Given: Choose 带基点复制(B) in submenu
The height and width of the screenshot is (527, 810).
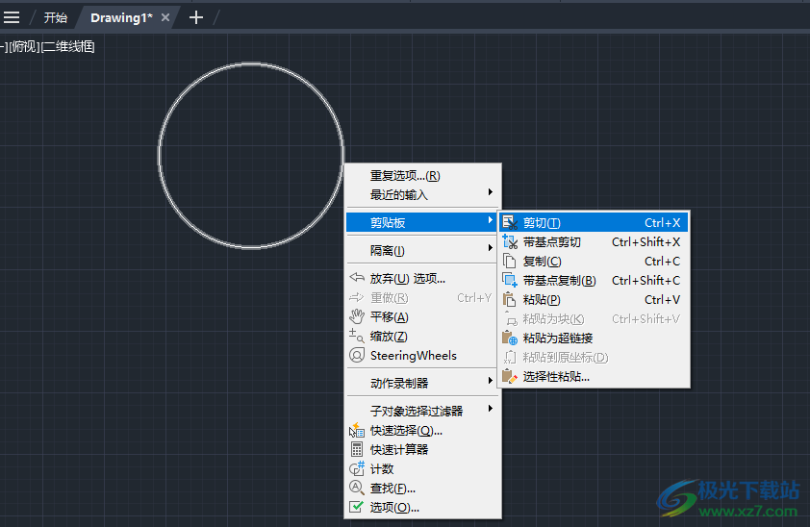Looking at the screenshot, I should click(594, 280).
